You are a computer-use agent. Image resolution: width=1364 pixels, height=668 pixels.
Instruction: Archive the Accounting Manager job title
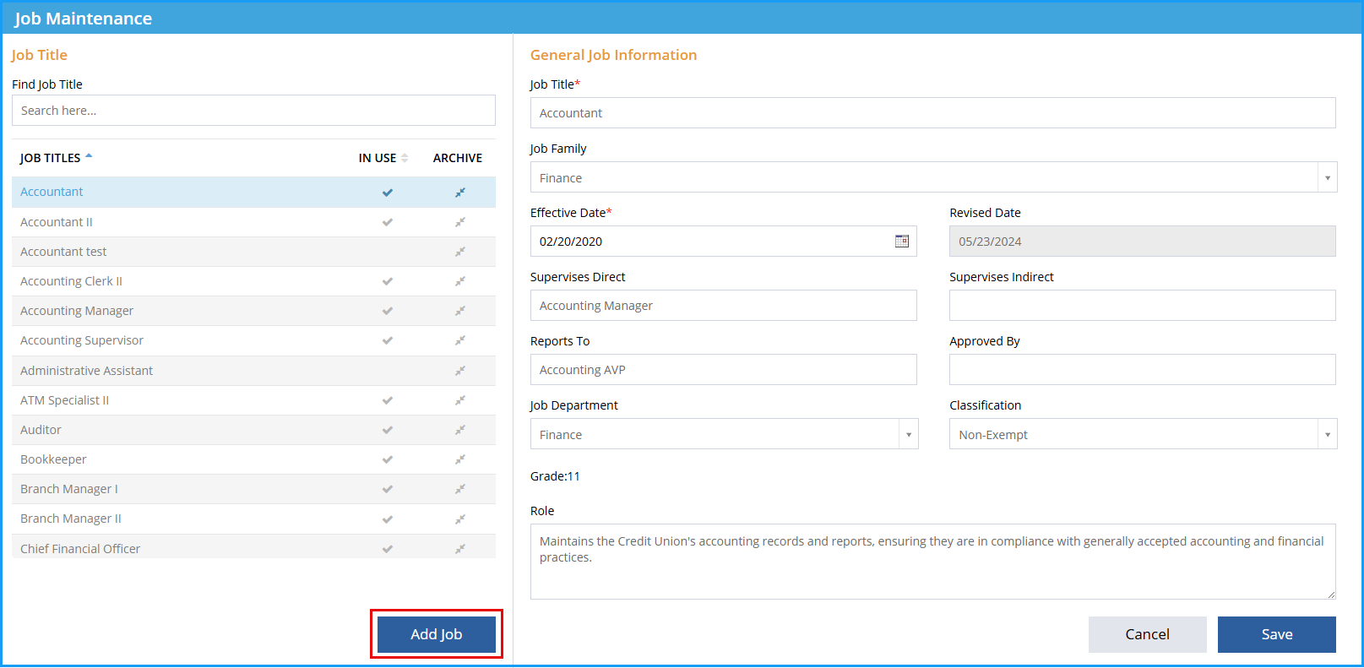point(460,311)
